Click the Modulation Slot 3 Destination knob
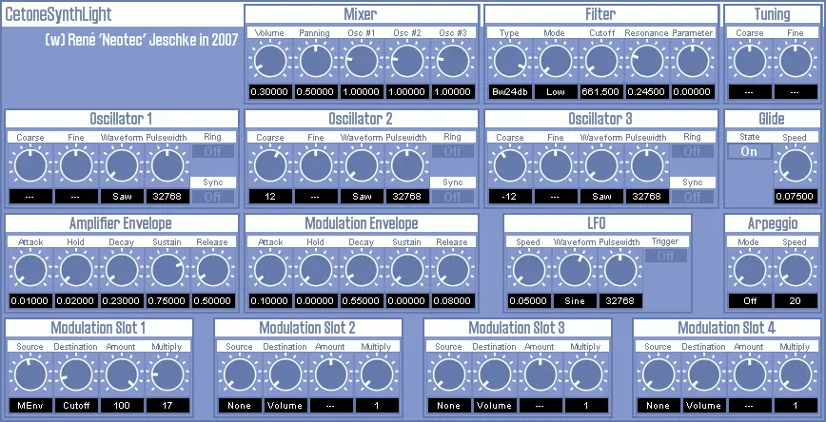 point(495,375)
